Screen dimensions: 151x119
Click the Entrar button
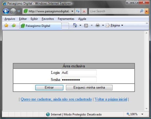[x=49, y=88]
